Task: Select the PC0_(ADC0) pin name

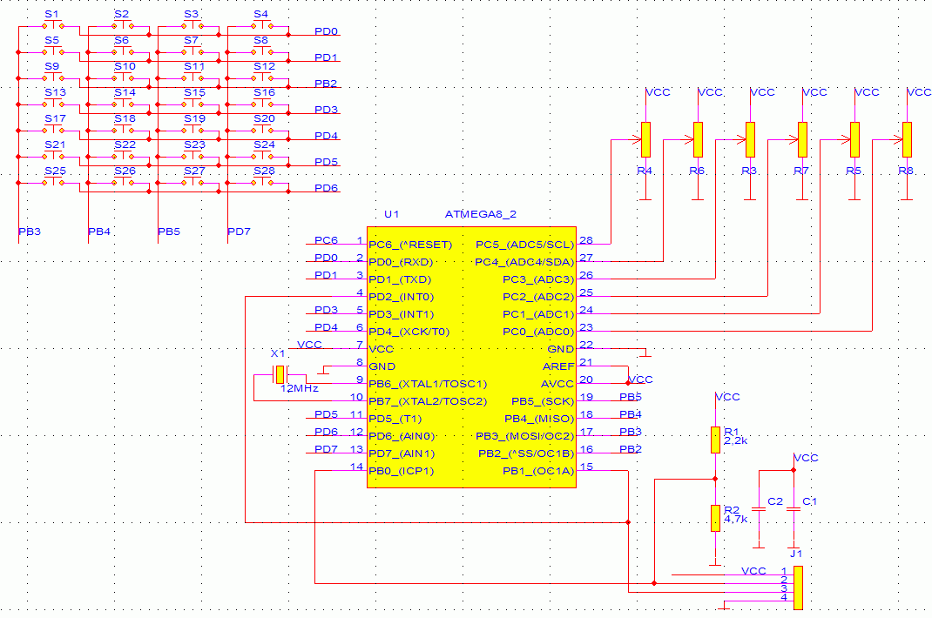Action: 538,332
